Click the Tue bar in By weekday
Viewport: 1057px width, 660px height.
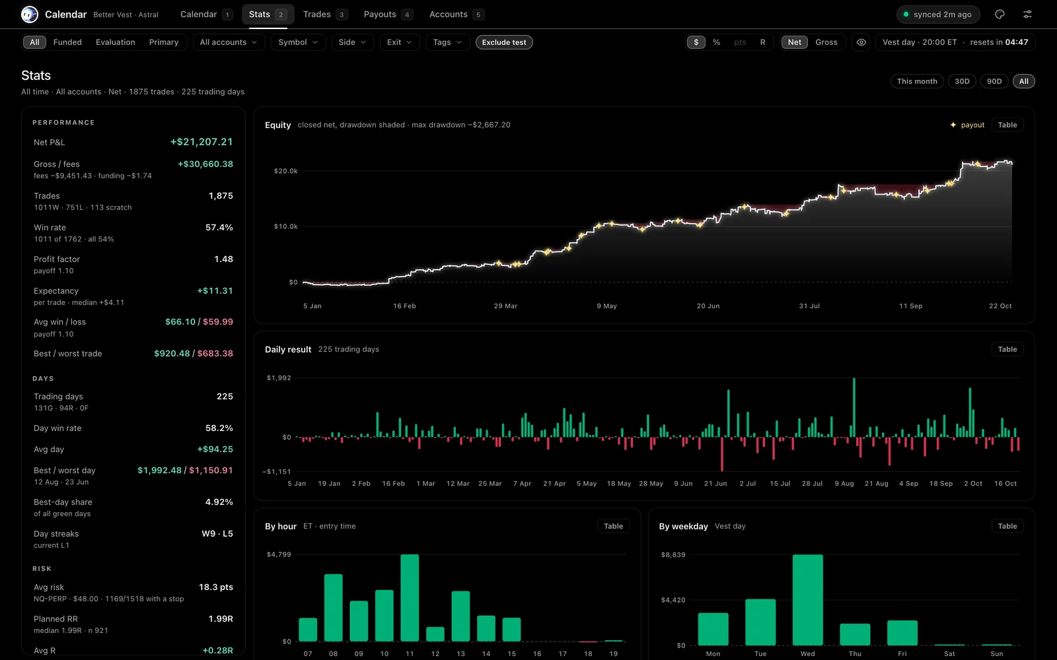(760, 622)
